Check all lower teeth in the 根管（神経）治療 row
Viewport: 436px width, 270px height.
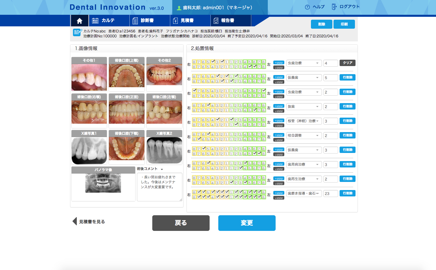point(279,125)
